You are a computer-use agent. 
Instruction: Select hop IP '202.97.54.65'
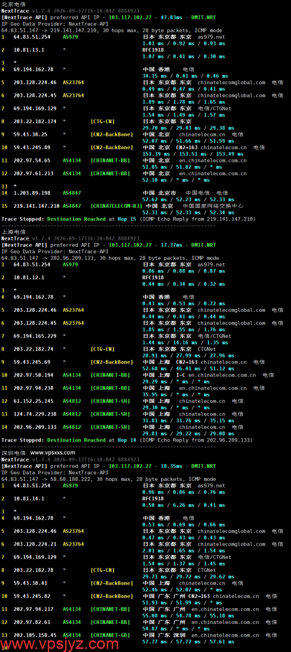click(x=32, y=160)
